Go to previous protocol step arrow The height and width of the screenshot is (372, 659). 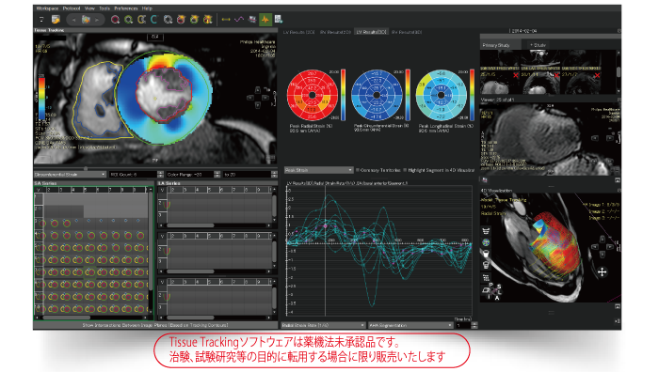[x=74, y=20]
